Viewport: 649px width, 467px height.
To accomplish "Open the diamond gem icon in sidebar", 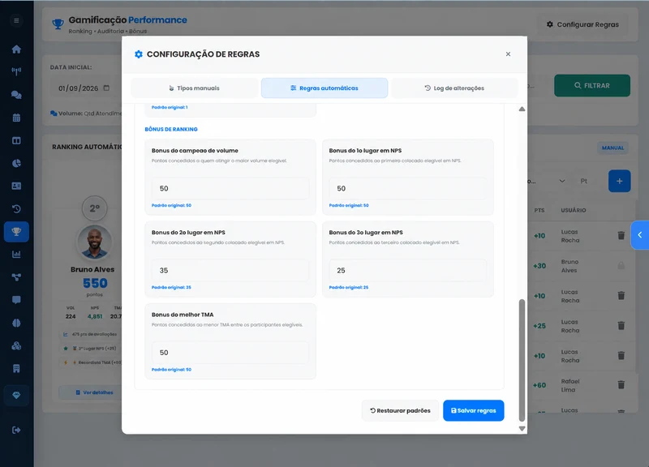I will tap(16, 396).
